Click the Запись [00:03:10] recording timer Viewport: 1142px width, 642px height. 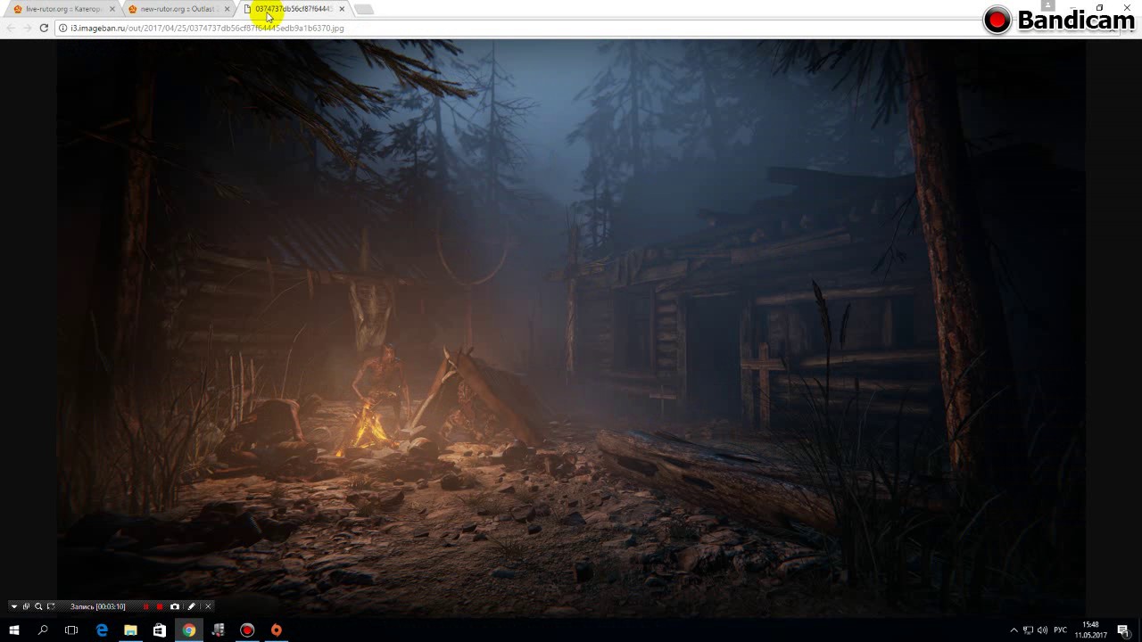[97, 606]
